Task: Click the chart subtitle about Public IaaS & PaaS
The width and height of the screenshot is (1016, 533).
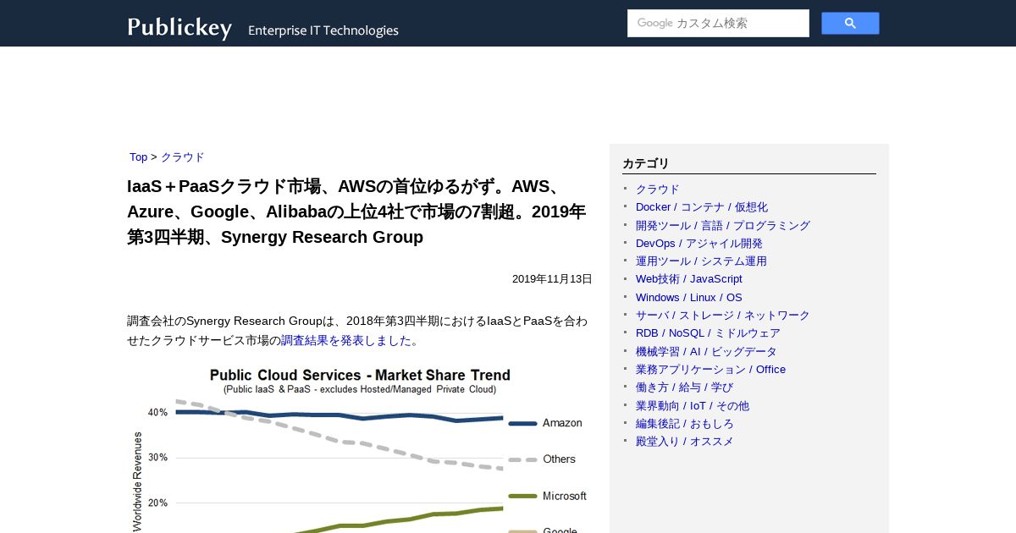Action: (360, 390)
